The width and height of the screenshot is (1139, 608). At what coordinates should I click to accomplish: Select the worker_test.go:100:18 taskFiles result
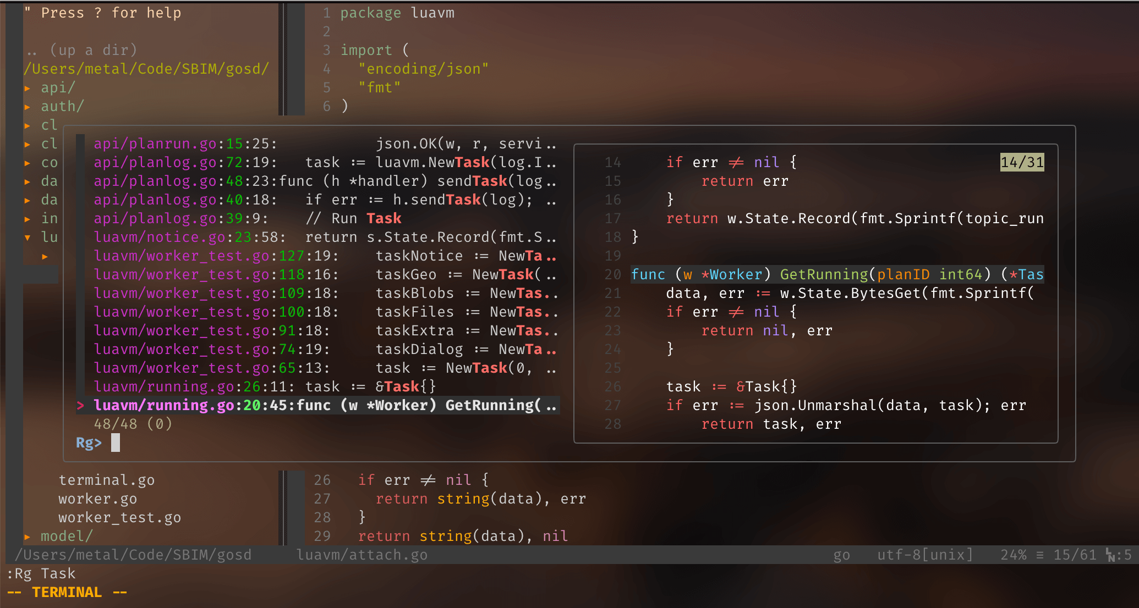coord(325,312)
